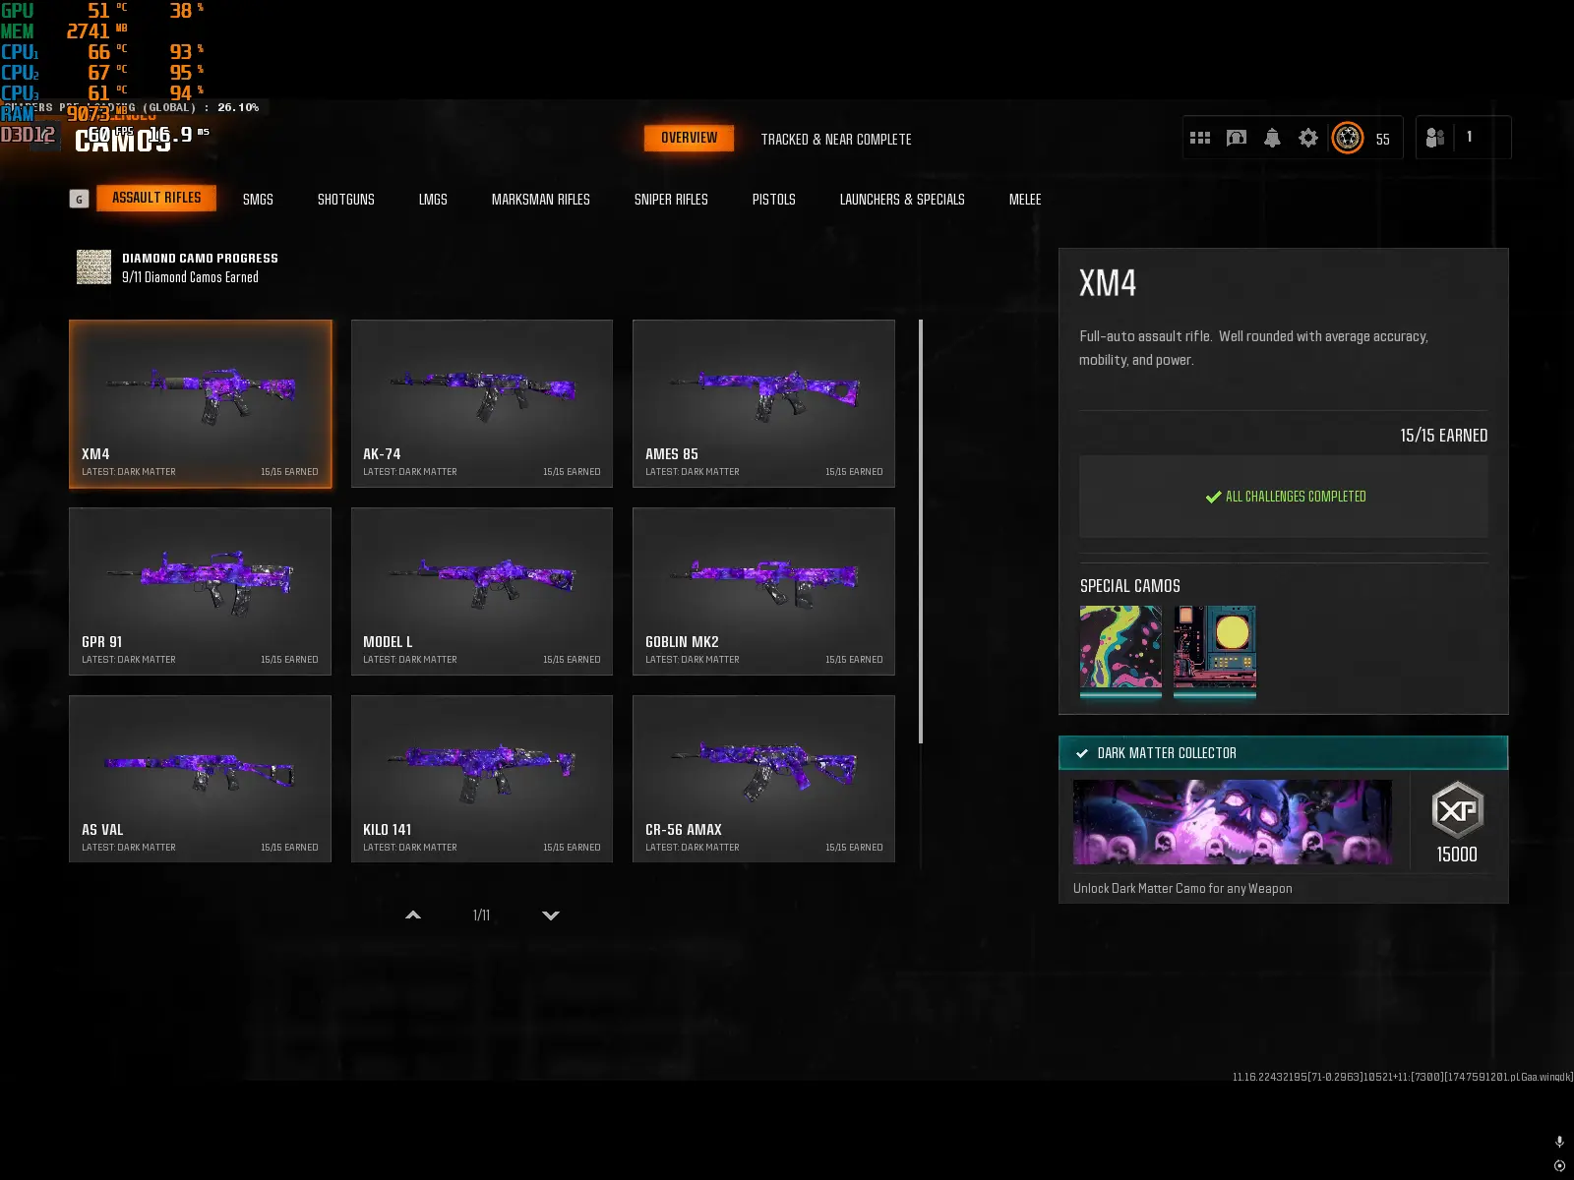Open the social panel with friends icon
This screenshot has height=1180, width=1574.
click(1436, 138)
